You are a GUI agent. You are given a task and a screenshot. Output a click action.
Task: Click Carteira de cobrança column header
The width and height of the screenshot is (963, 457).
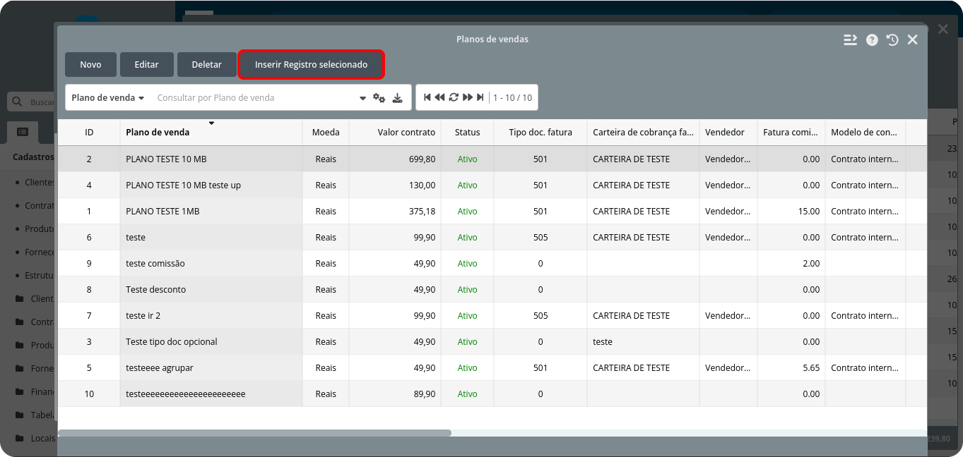point(644,132)
